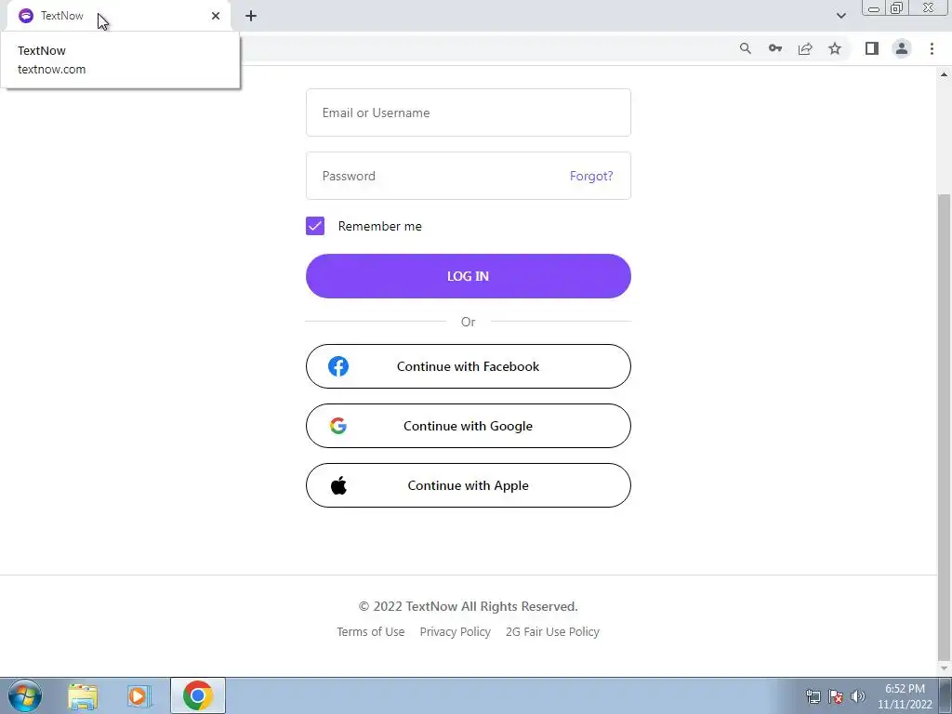The image size is (952, 714).
Task: Click the taskbar clock showing 6:52 PM
Action: click(905, 696)
